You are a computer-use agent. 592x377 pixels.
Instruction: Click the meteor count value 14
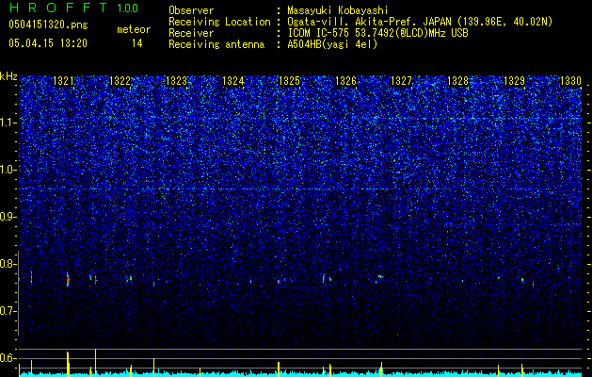point(137,43)
